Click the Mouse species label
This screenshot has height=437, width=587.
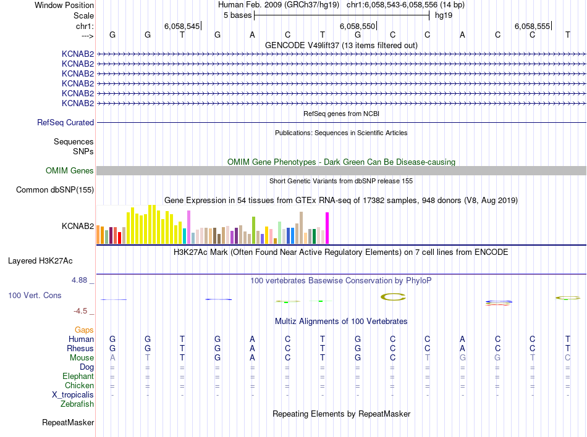tap(82, 357)
